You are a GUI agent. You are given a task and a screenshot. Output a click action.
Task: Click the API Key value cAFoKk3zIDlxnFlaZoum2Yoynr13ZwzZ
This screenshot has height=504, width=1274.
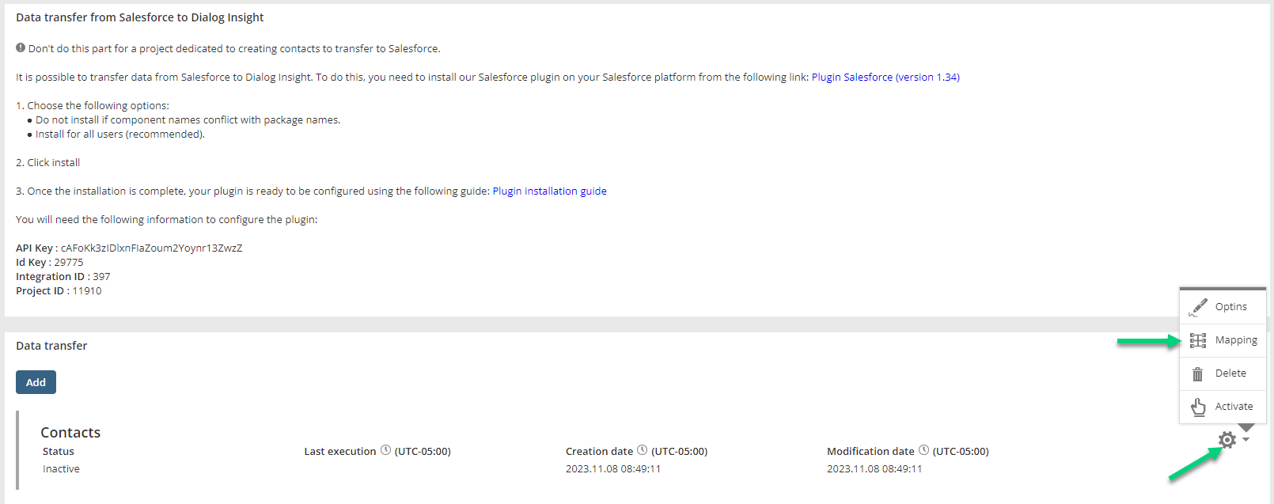[x=151, y=248]
